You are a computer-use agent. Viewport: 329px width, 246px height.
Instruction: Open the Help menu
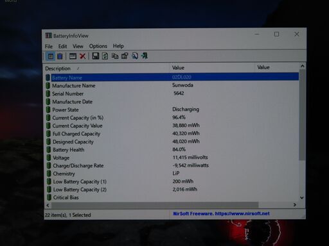tap(118, 46)
